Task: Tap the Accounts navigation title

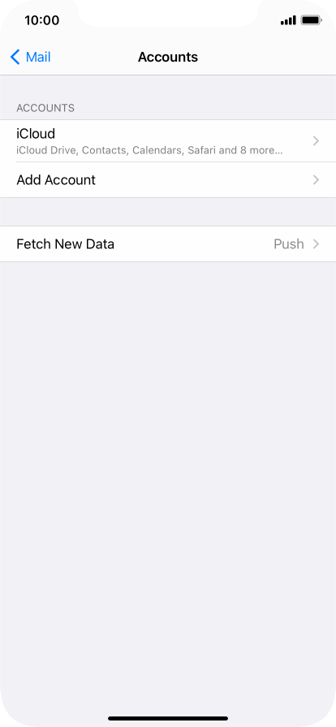Action: 168,58
